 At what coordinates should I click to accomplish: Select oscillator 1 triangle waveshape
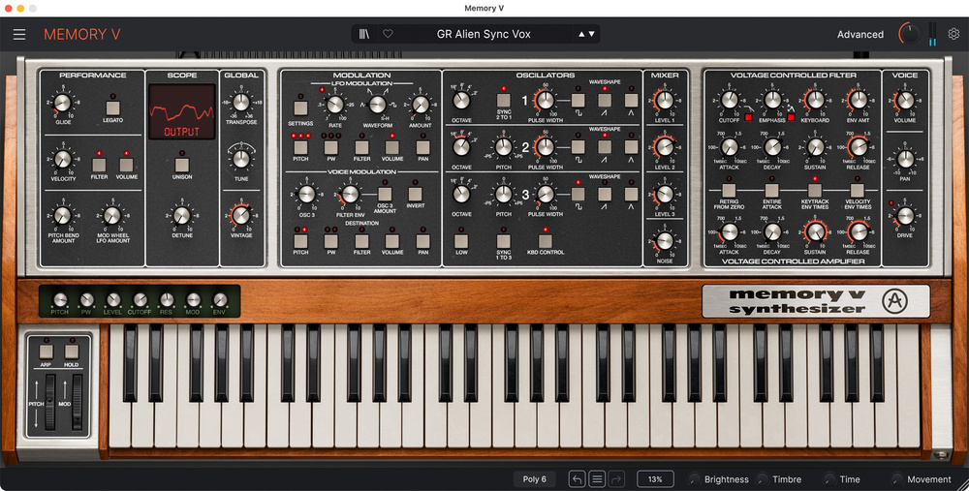pyautogui.click(x=631, y=100)
